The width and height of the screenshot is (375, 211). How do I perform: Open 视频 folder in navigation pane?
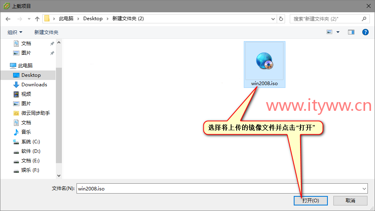(x=26, y=94)
